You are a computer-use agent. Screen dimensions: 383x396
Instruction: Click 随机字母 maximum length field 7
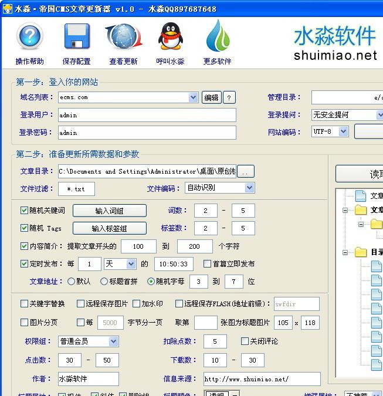click(234, 282)
